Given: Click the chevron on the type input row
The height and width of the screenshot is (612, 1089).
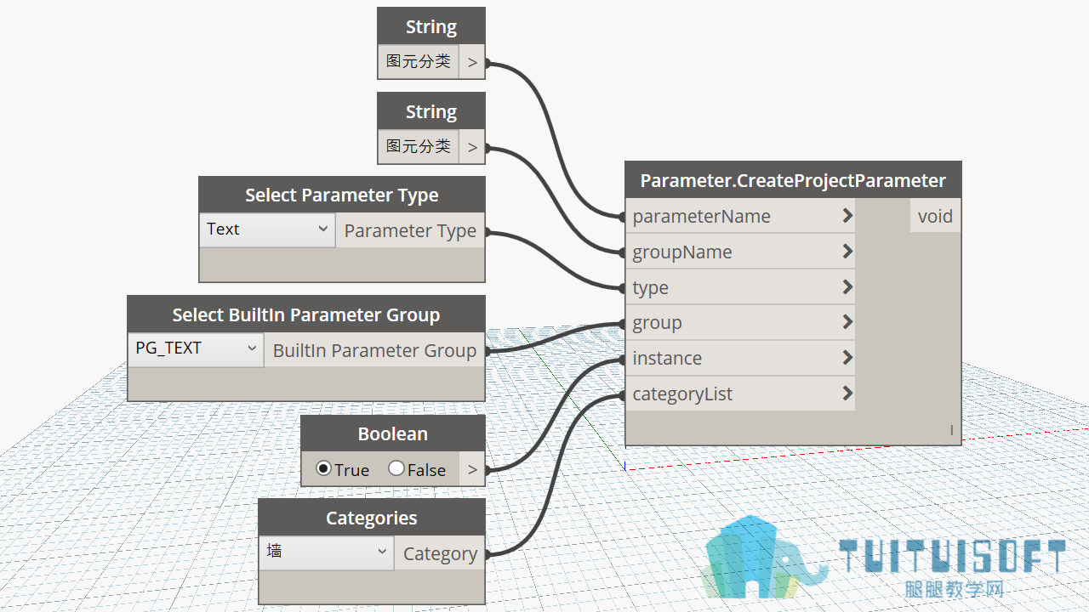Looking at the screenshot, I should tap(847, 287).
